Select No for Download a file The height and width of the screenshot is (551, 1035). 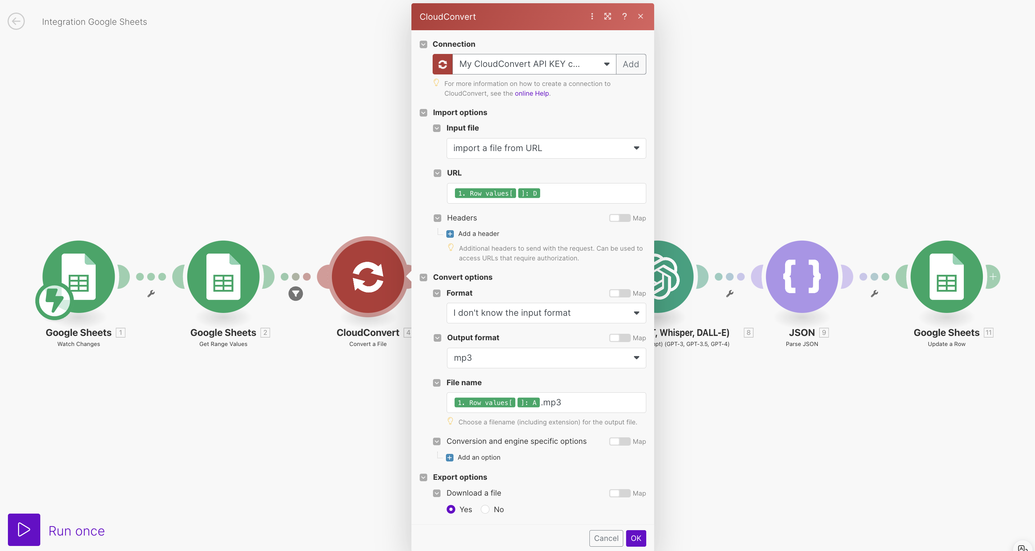[485, 509]
